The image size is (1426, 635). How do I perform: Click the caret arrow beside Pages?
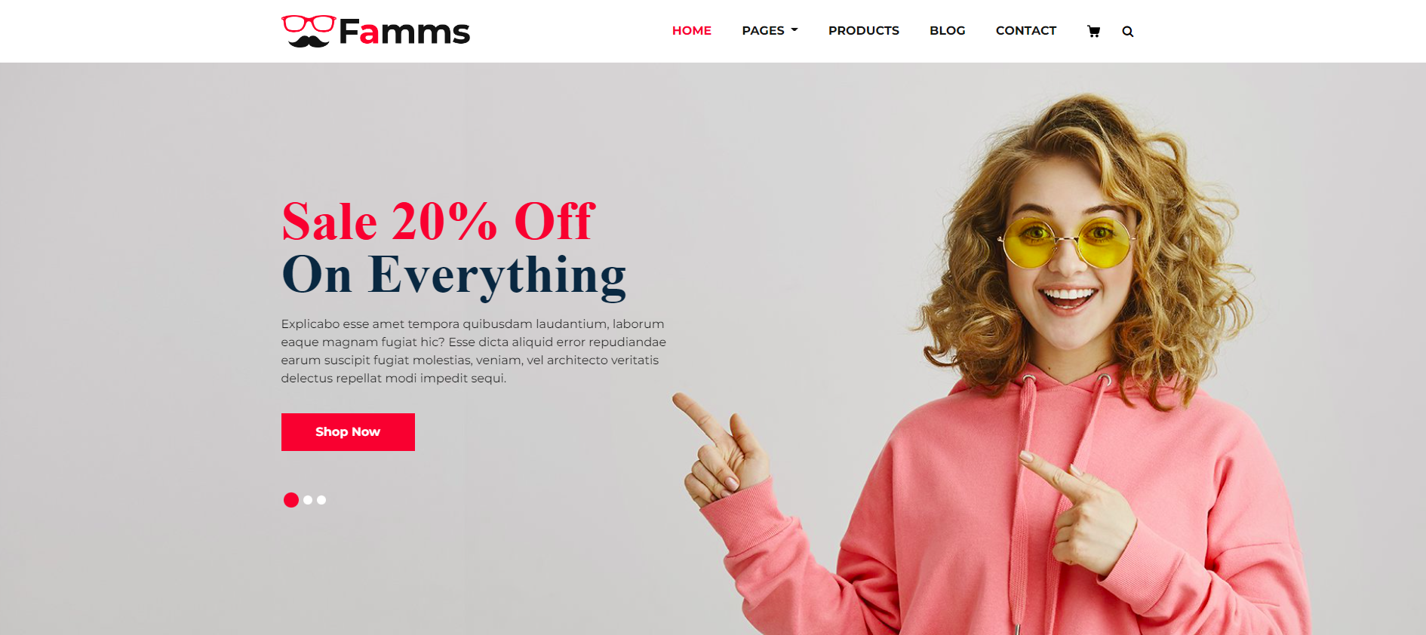(794, 30)
